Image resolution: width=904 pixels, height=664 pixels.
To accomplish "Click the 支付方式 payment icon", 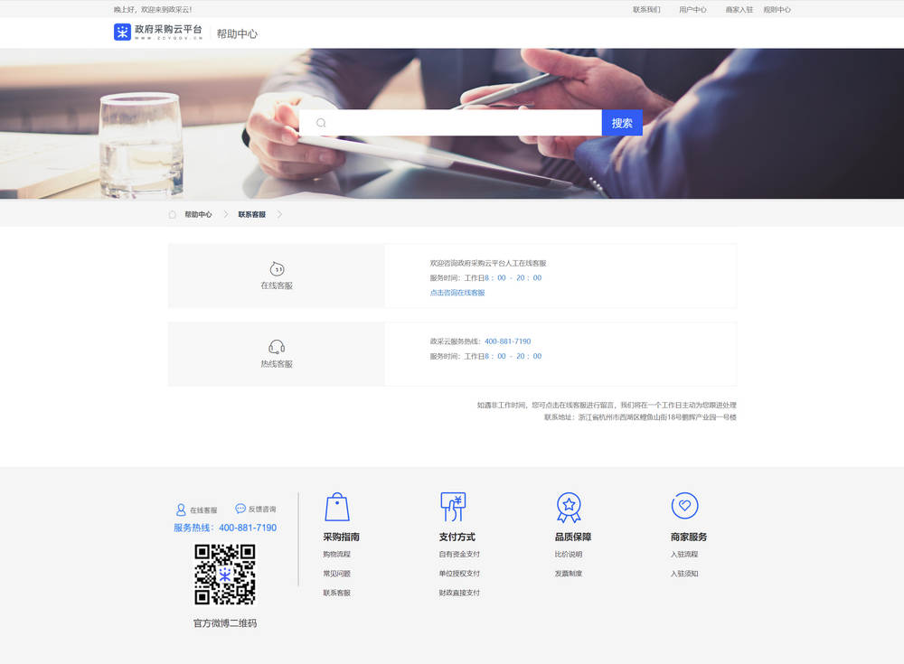I will tap(452, 506).
